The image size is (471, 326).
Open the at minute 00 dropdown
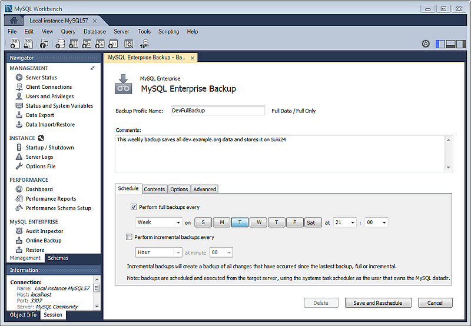coord(221,252)
